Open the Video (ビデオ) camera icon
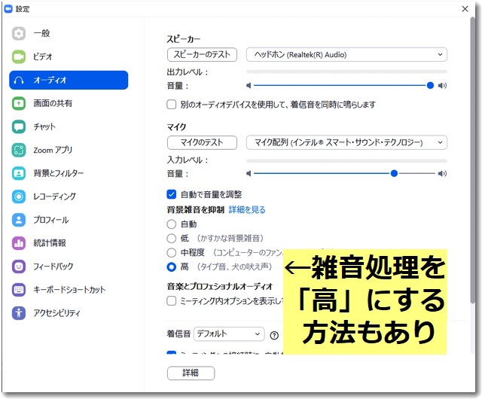The width and height of the screenshot is (482, 399). [x=20, y=56]
